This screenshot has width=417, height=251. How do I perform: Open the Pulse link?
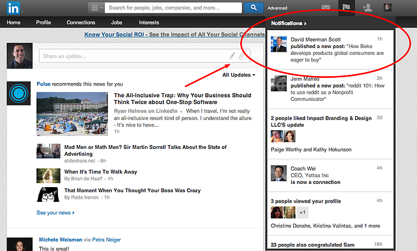(43, 84)
